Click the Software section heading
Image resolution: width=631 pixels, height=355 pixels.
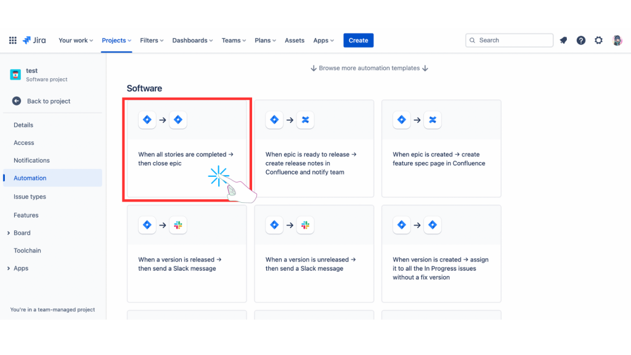(x=144, y=89)
